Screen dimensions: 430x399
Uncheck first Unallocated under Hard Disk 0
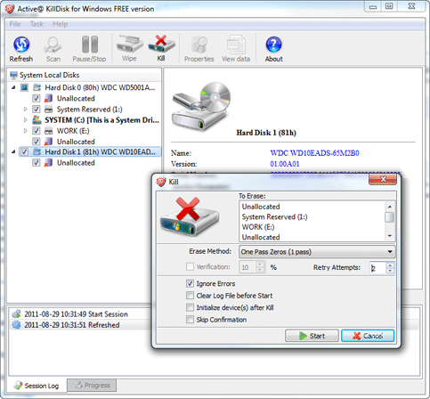click(37, 98)
